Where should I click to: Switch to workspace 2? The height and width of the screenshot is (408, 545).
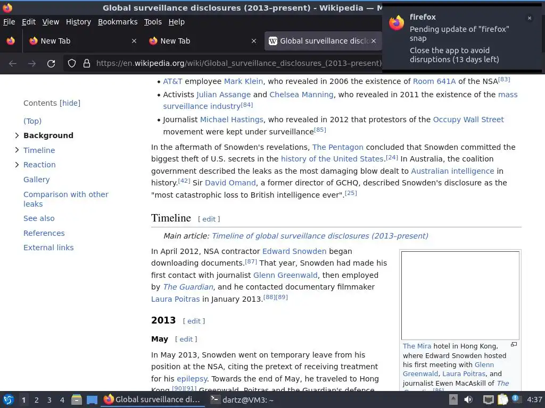point(37,400)
